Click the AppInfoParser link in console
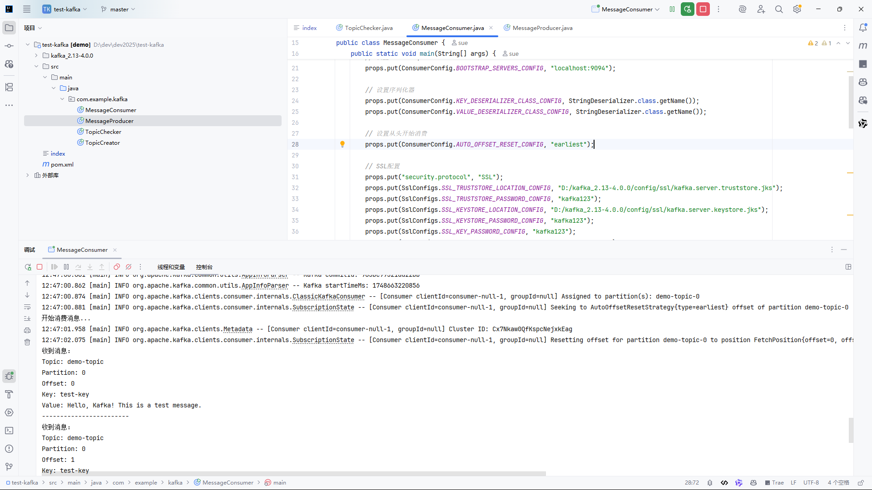Screen dimensions: 872x490 (265, 285)
